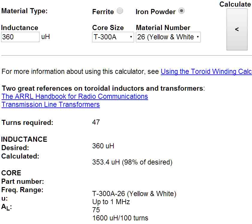Click the Iron Powder label text

(x=156, y=12)
